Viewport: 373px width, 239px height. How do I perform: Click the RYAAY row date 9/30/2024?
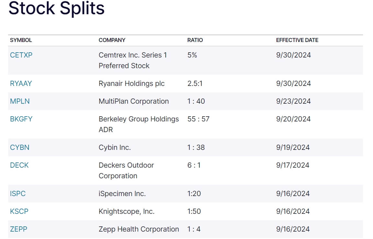tap(293, 84)
